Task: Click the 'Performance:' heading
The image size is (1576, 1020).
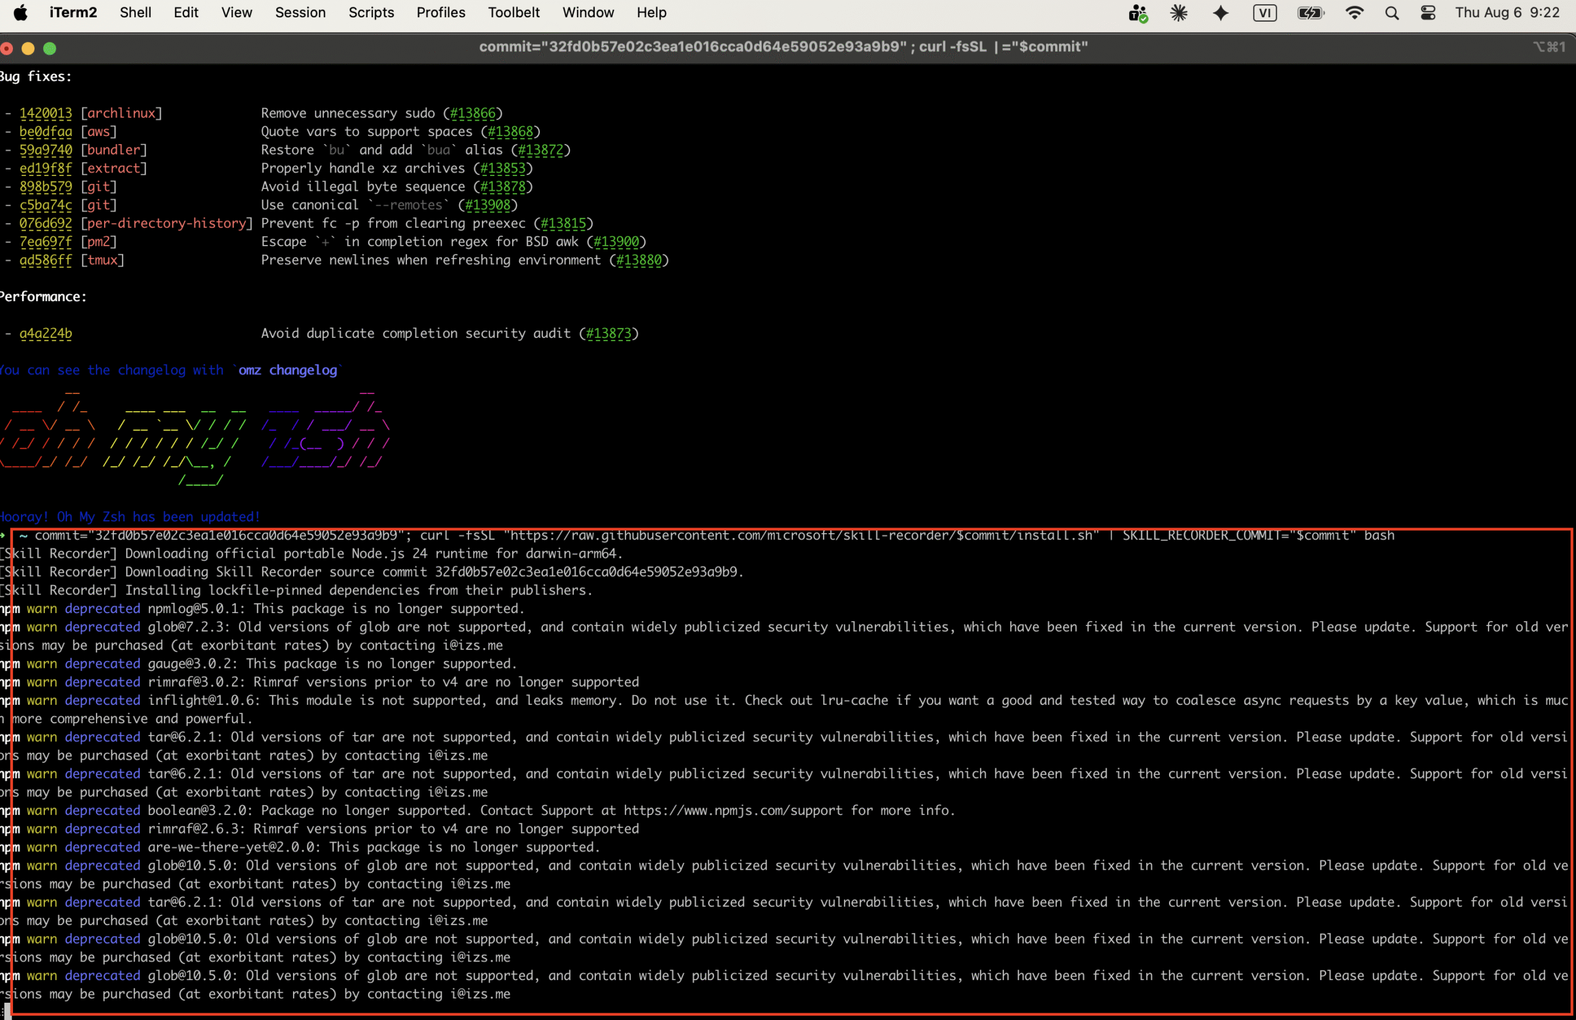Action: point(43,297)
